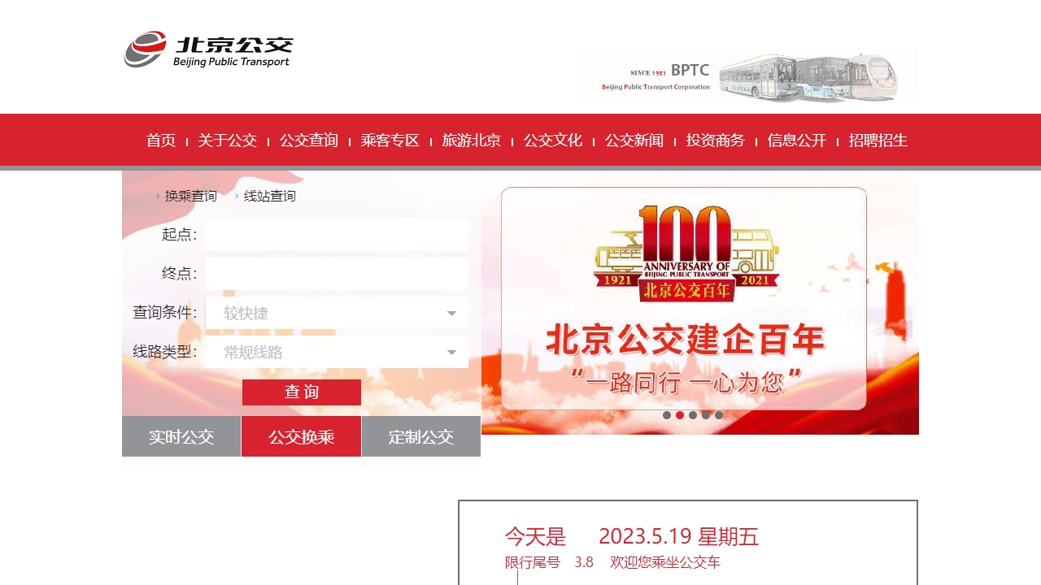Visit the 公交新闻 page
The image size is (1041, 585).
pyautogui.click(x=634, y=141)
